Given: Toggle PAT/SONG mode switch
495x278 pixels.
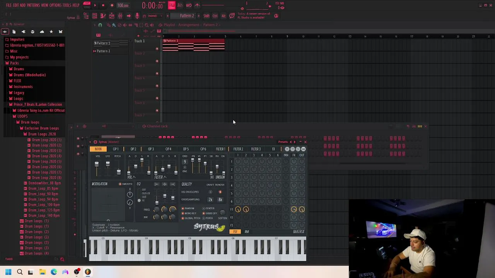Looking at the screenshot, I should coord(87,5).
